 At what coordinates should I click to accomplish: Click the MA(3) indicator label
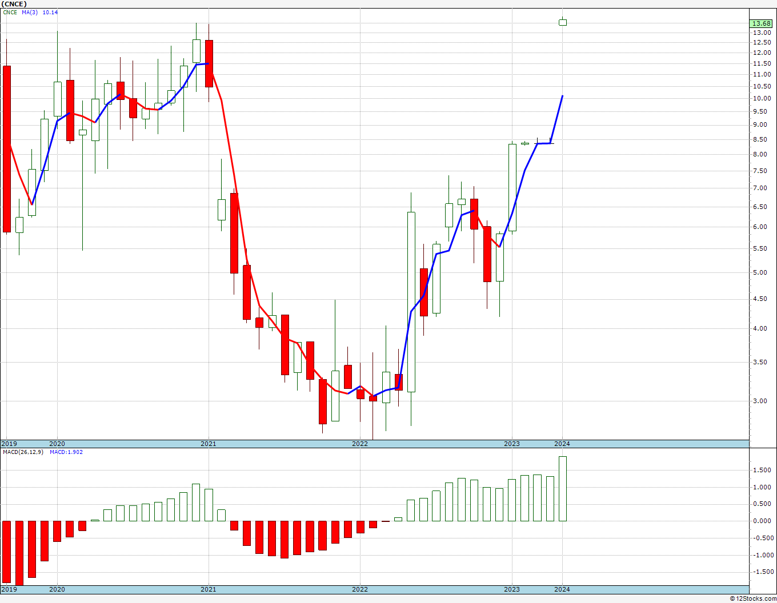[x=29, y=13]
